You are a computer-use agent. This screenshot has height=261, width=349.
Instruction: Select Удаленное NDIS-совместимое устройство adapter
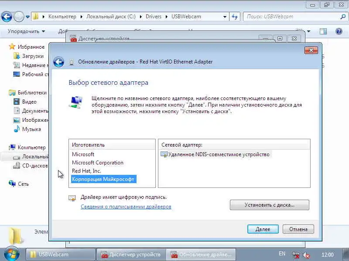(x=215, y=154)
